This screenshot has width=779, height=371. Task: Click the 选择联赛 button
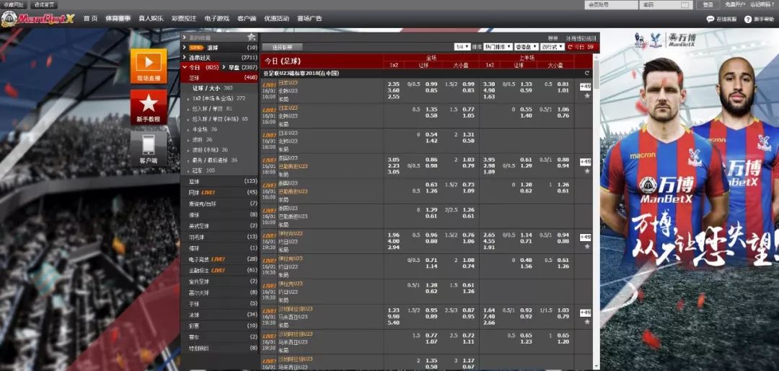point(282,47)
